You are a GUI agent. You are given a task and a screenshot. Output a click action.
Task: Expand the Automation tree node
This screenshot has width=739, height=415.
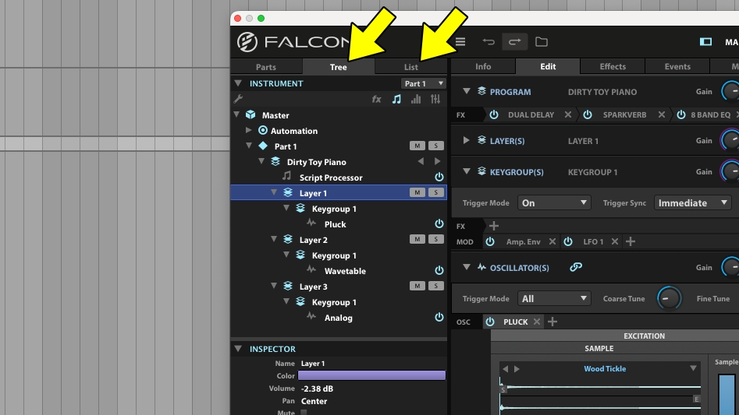click(x=249, y=130)
